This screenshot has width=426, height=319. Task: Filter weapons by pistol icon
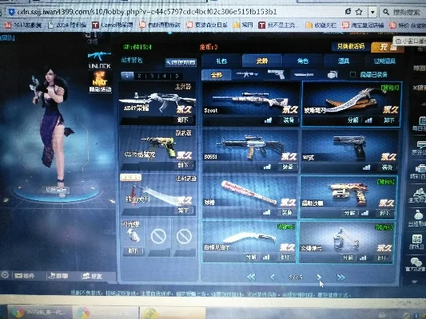276,74
